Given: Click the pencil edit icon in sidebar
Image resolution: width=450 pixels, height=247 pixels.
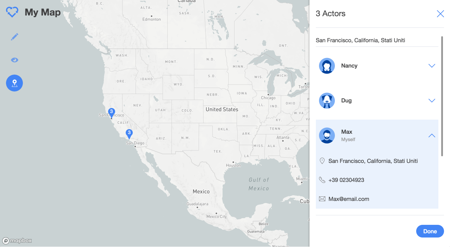Looking at the screenshot, I should [x=14, y=37].
